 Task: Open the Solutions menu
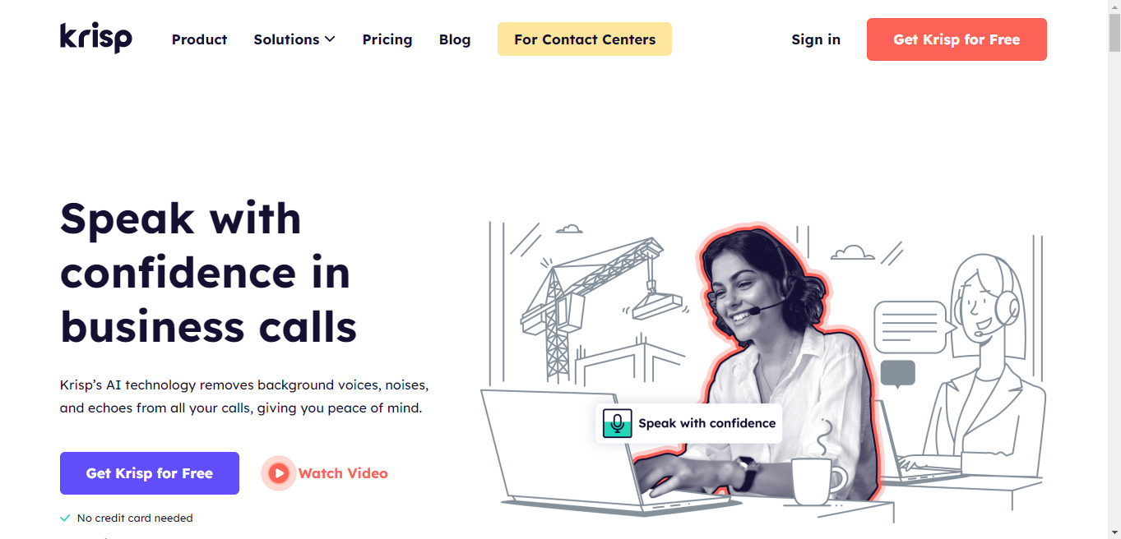pyautogui.click(x=294, y=39)
